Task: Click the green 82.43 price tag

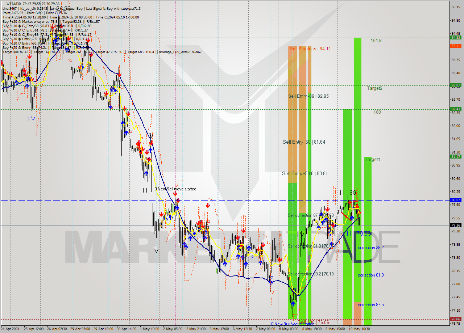Action: point(456,109)
